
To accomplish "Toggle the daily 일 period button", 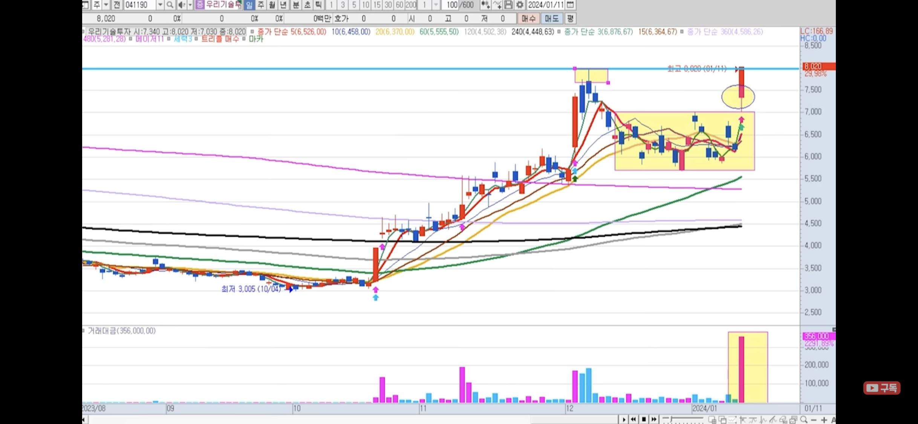I will pyautogui.click(x=249, y=5).
